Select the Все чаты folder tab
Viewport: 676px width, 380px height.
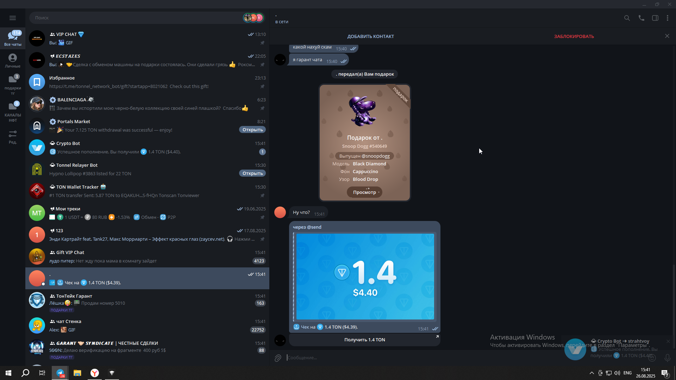(13, 39)
